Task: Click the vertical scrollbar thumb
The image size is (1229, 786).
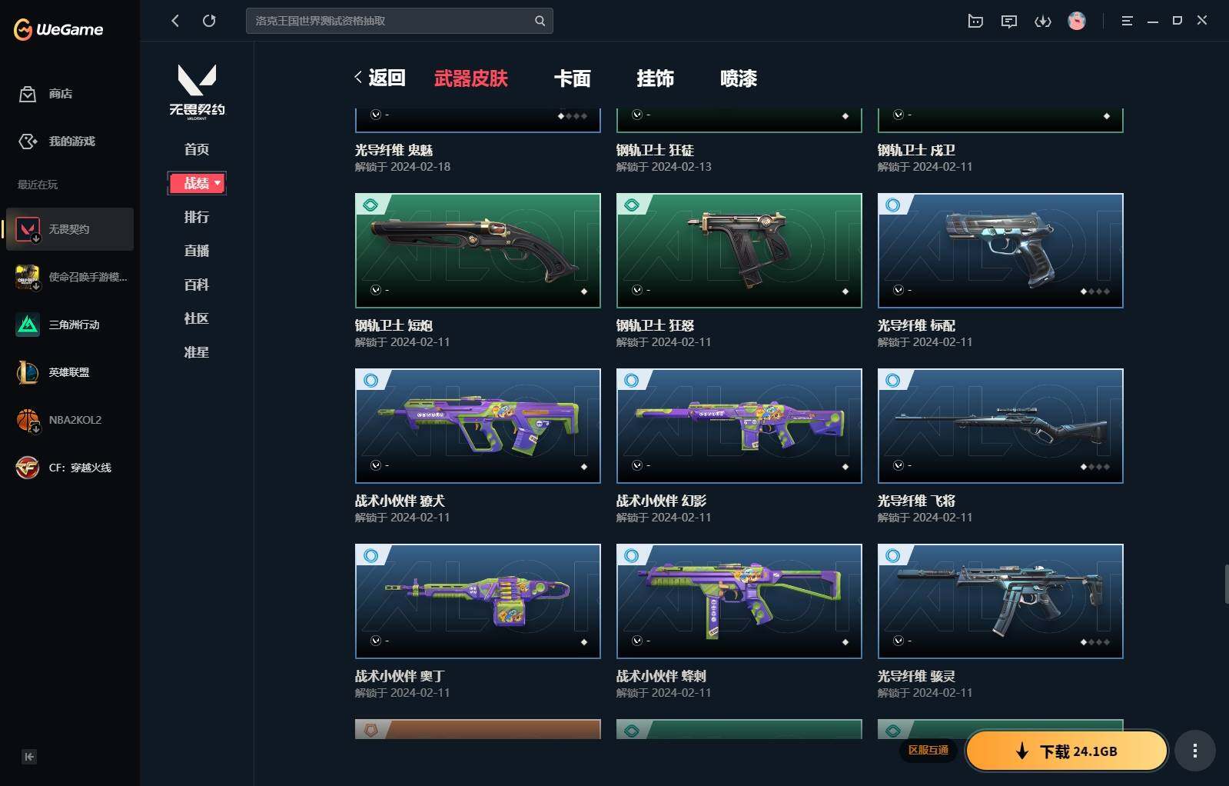Action: tap(1226, 585)
